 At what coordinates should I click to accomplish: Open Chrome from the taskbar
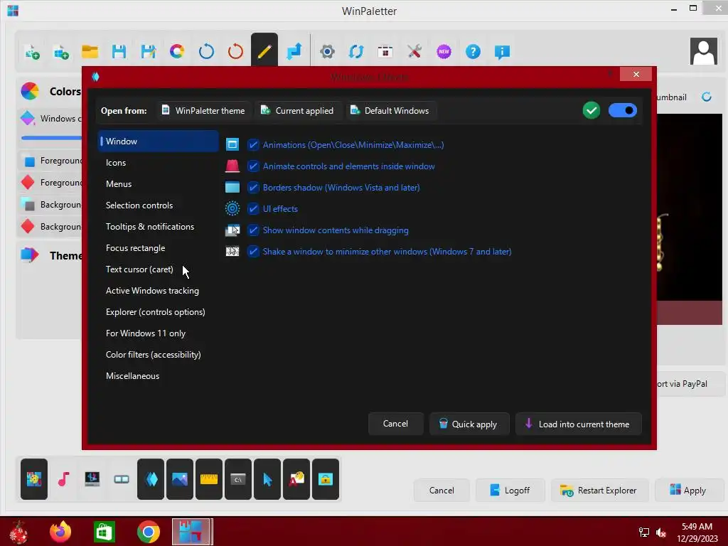(x=149, y=532)
